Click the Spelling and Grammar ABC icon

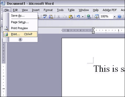[x=45, y=16]
